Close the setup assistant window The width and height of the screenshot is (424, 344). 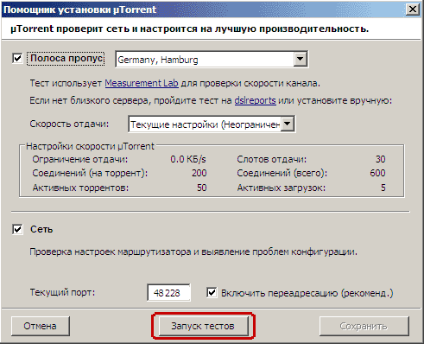pyautogui.click(x=412, y=10)
